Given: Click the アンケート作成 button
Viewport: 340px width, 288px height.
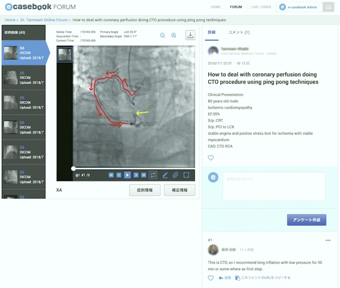Looking at the screenshot, I should 306,220.
